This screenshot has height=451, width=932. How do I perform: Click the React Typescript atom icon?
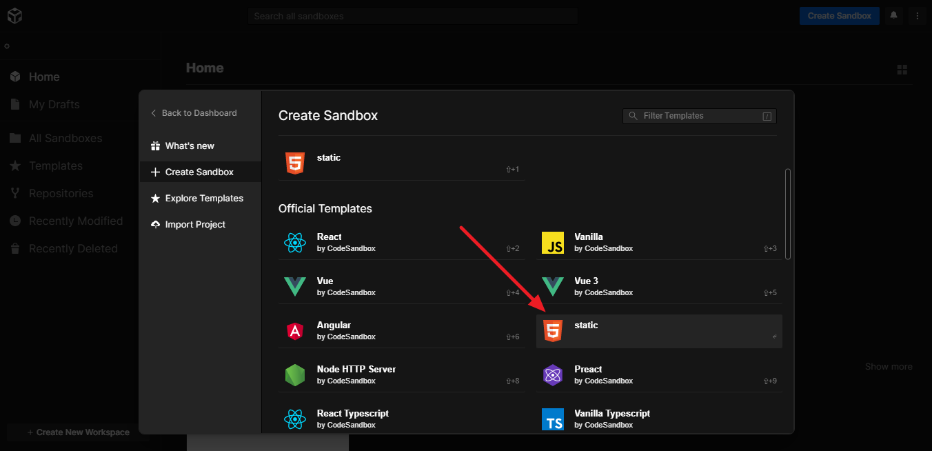tap(294, 419)
